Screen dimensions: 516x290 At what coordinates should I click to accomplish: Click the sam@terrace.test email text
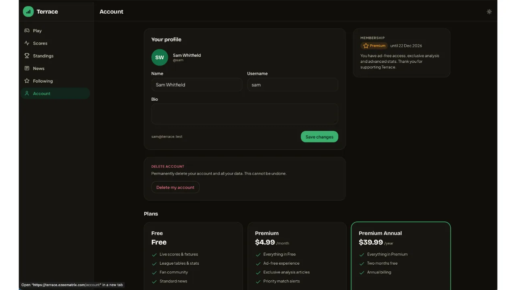(167, 137)
